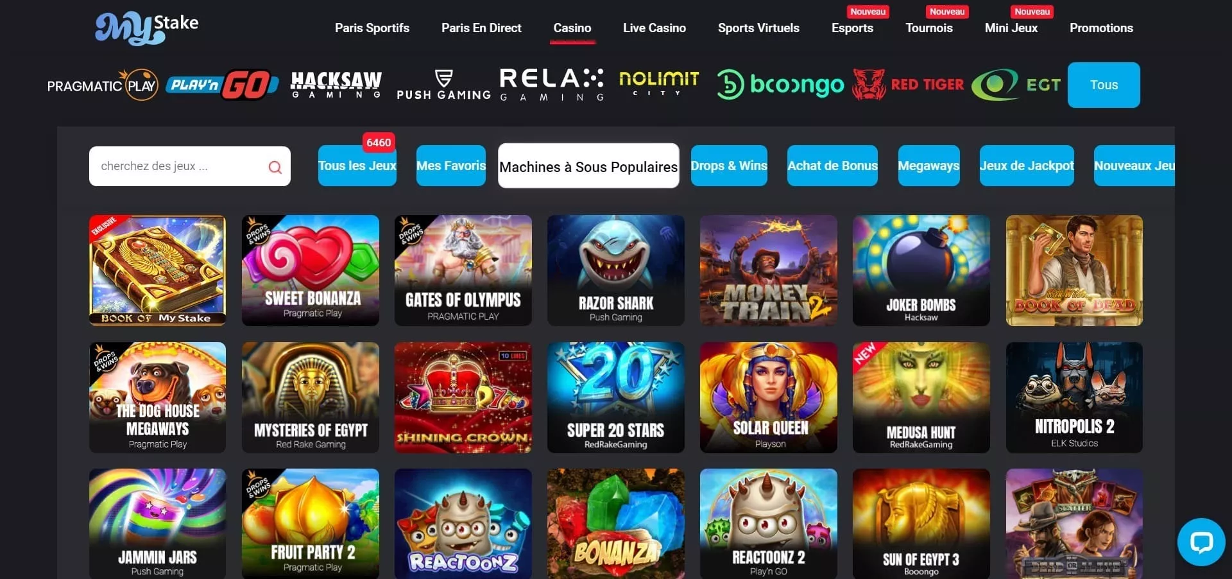Open the Razor Shark game thumbnail
The height and width of the screenshot is (579, 1232).
tap(615, 270)
